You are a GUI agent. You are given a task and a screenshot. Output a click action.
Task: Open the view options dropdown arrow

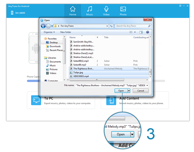coord(135,32)
